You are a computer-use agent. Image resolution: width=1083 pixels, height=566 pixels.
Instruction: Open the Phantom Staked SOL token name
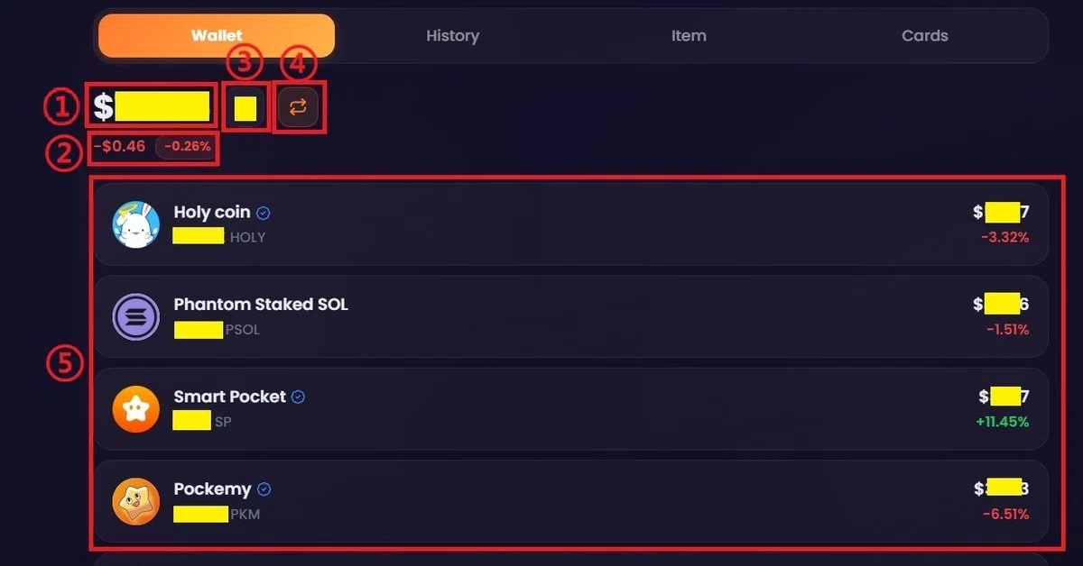pyautogui.click(x=261, y=305)
